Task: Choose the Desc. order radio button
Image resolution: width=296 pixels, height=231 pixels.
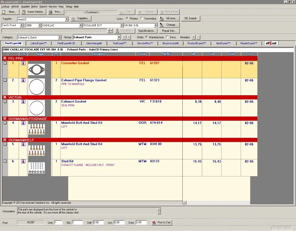Action: coord(167,37)
